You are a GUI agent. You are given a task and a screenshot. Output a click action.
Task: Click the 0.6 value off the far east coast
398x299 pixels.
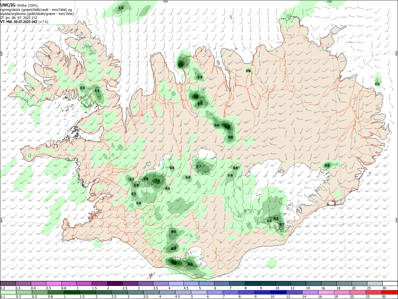(x=377, y=84)
